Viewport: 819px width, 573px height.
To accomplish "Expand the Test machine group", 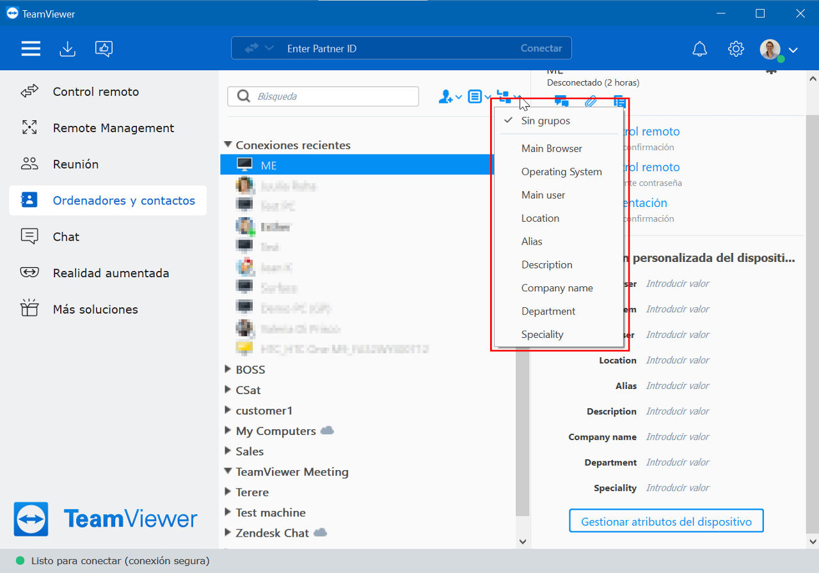I will 228,512.
